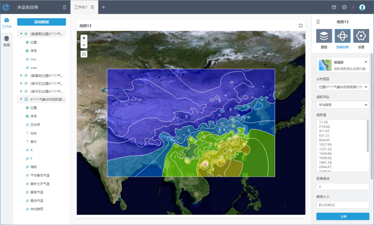Run analysis with the 分析 button

tap(342, 216)
